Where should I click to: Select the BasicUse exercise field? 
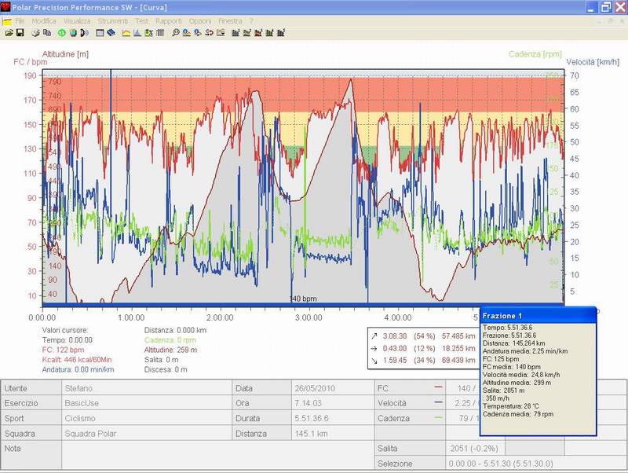[x=147, y=403]
